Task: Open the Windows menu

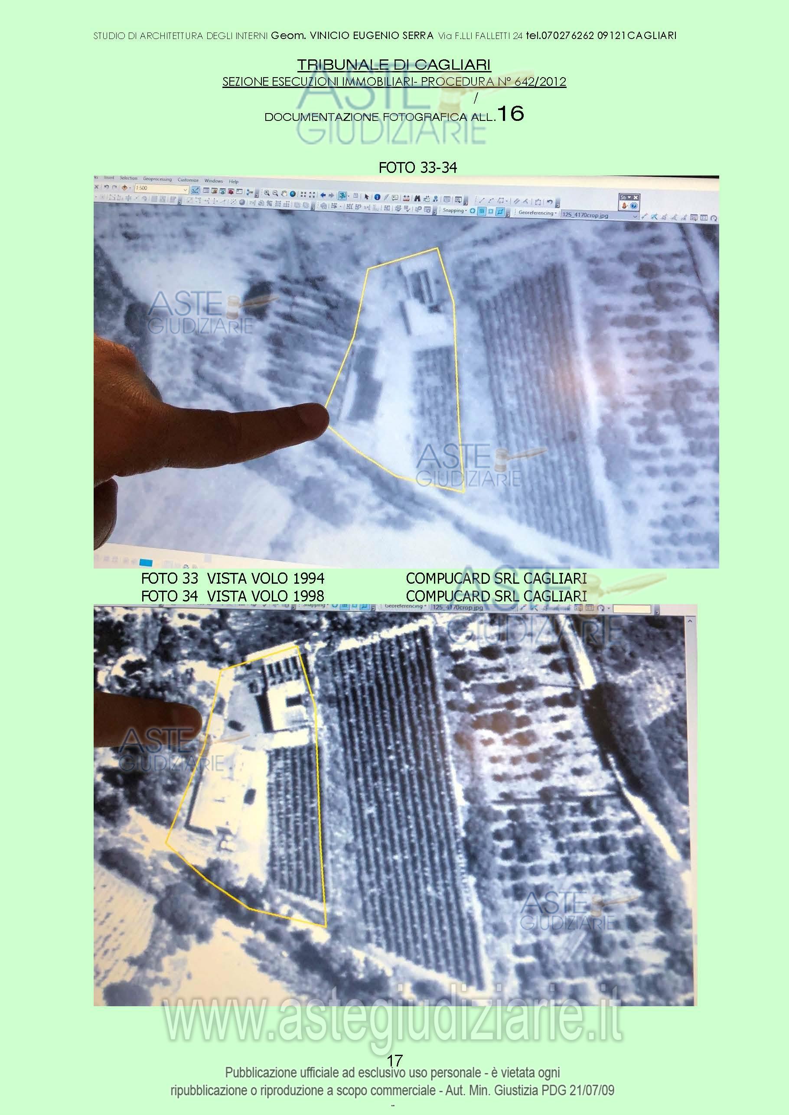Action: point(213,181)
